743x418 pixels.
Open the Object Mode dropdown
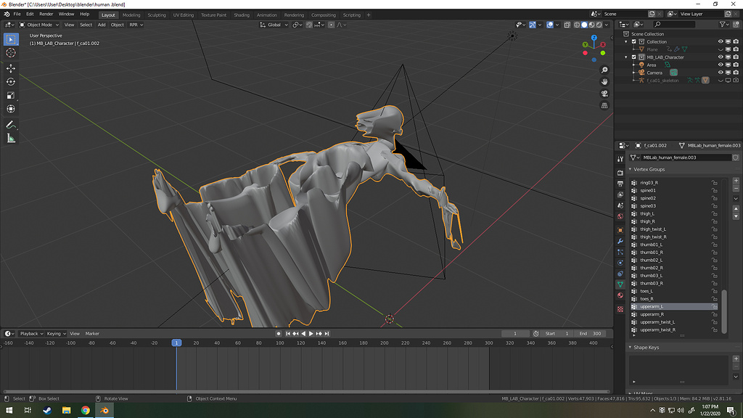click(x=39, y=25)
